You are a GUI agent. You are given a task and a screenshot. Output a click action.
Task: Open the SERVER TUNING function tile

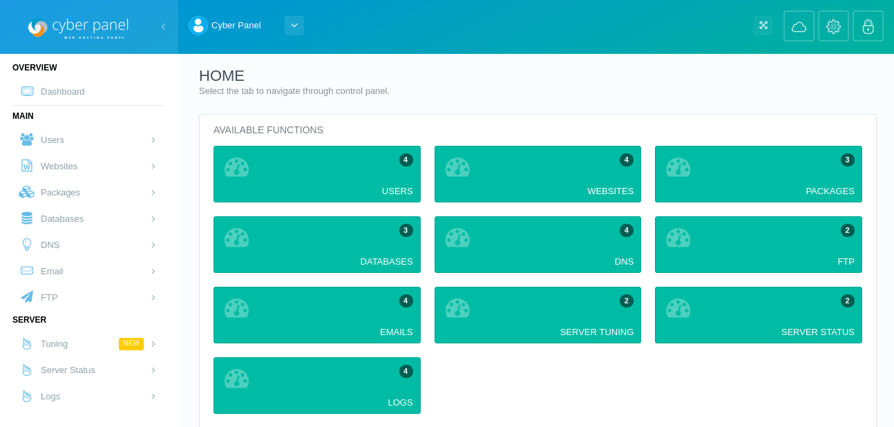pos(538,315)
